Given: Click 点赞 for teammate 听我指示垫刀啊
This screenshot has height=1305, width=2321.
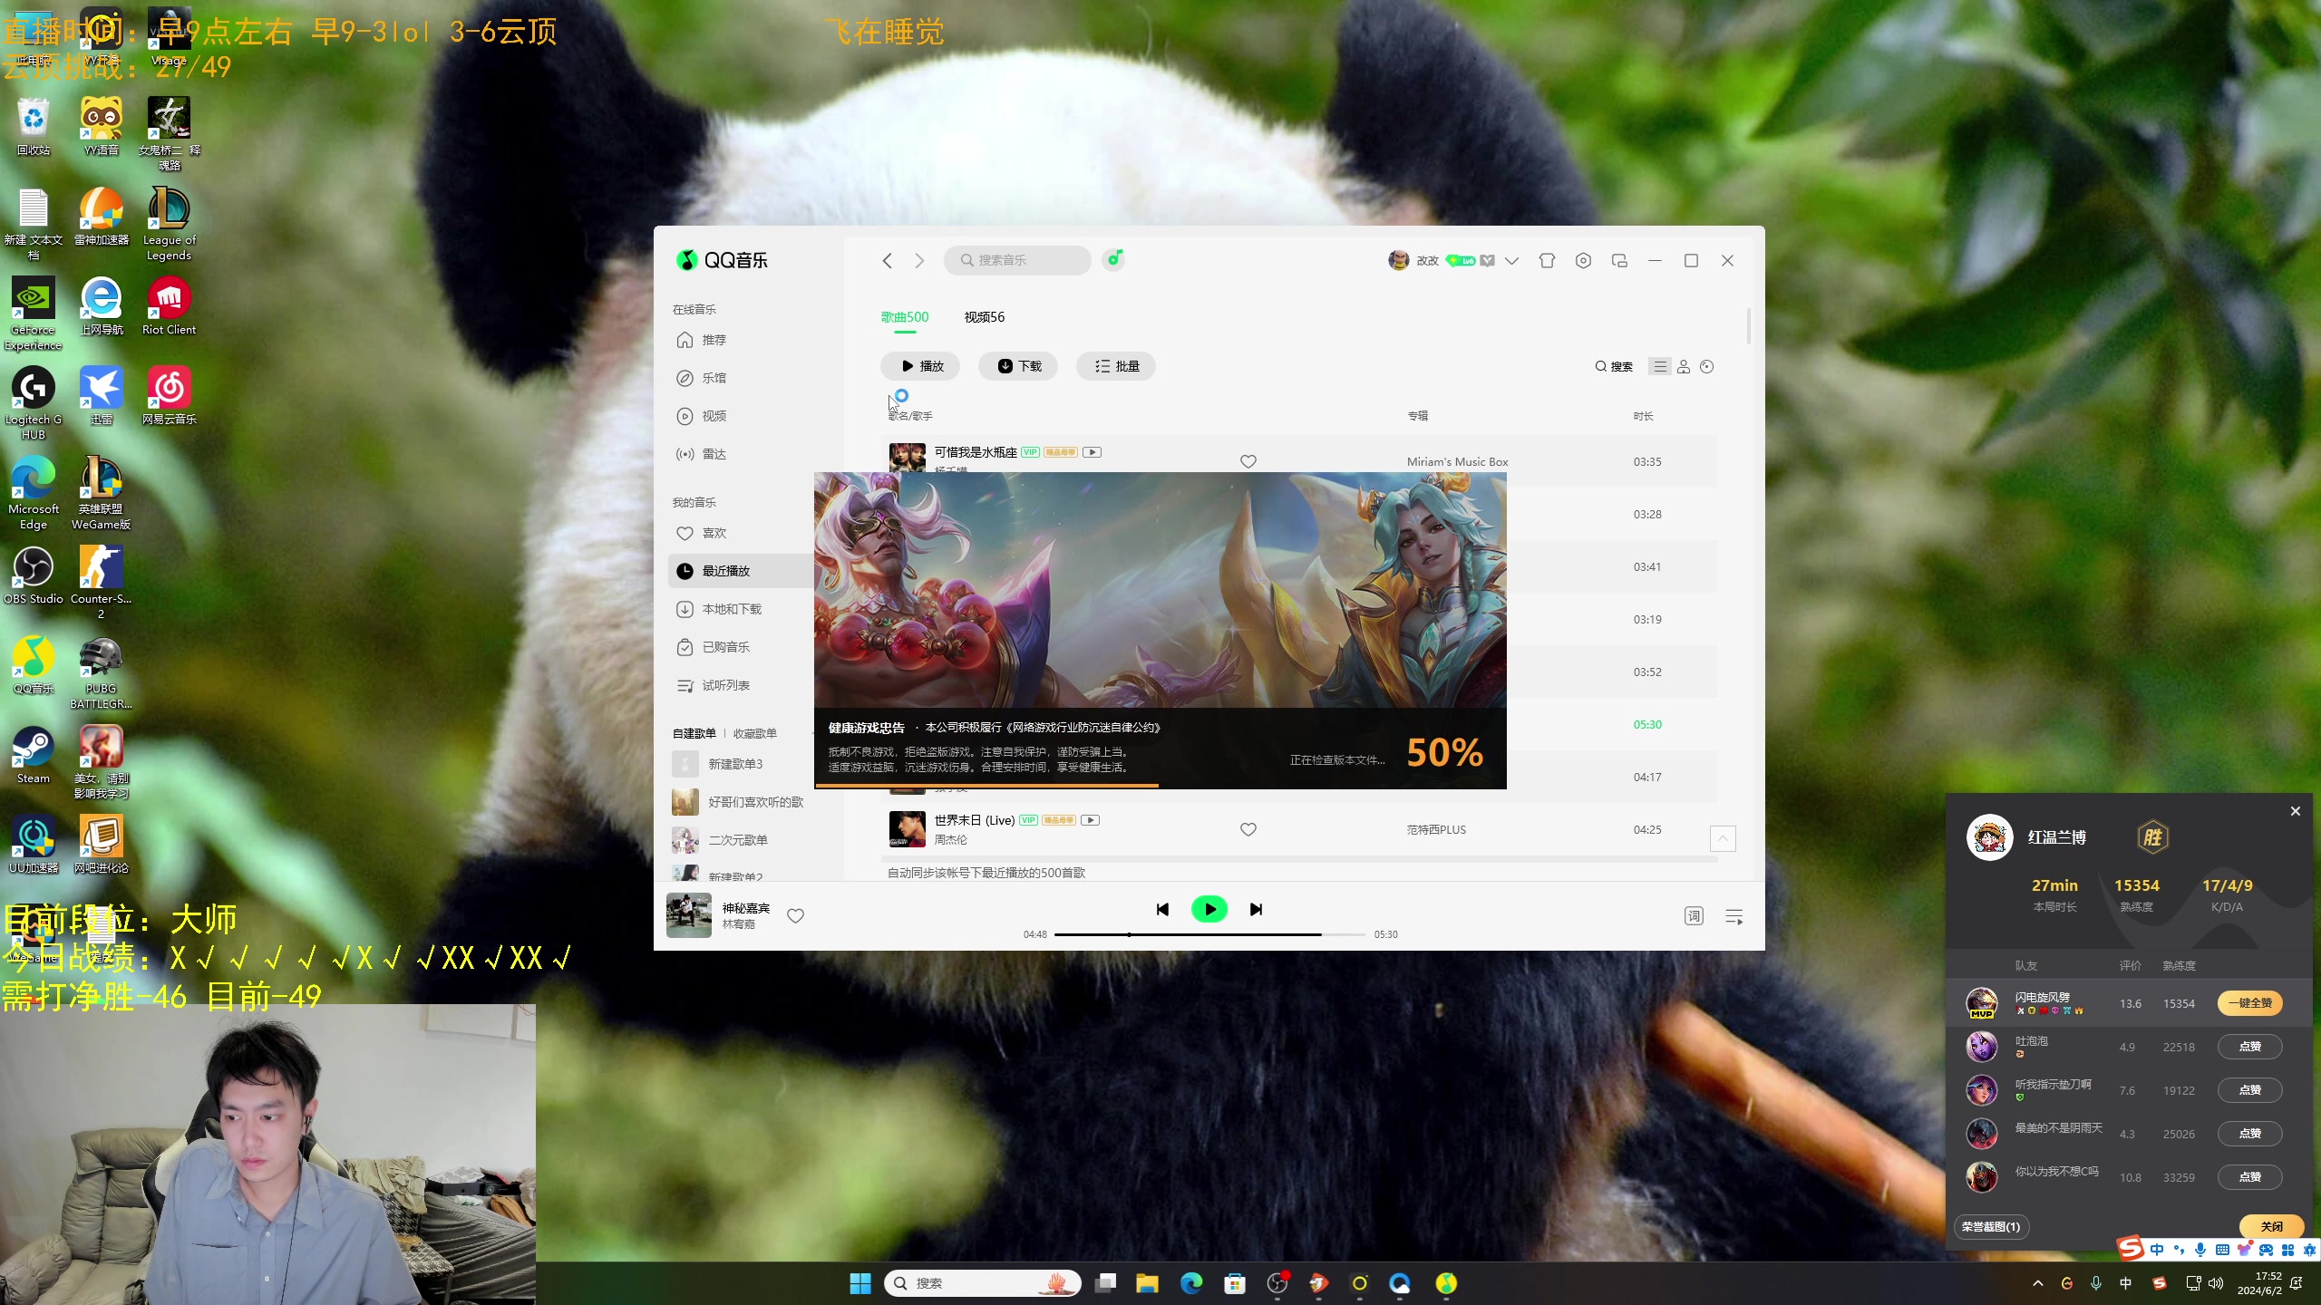Looking at the screenshot, I should [x=2250, y=1090].
